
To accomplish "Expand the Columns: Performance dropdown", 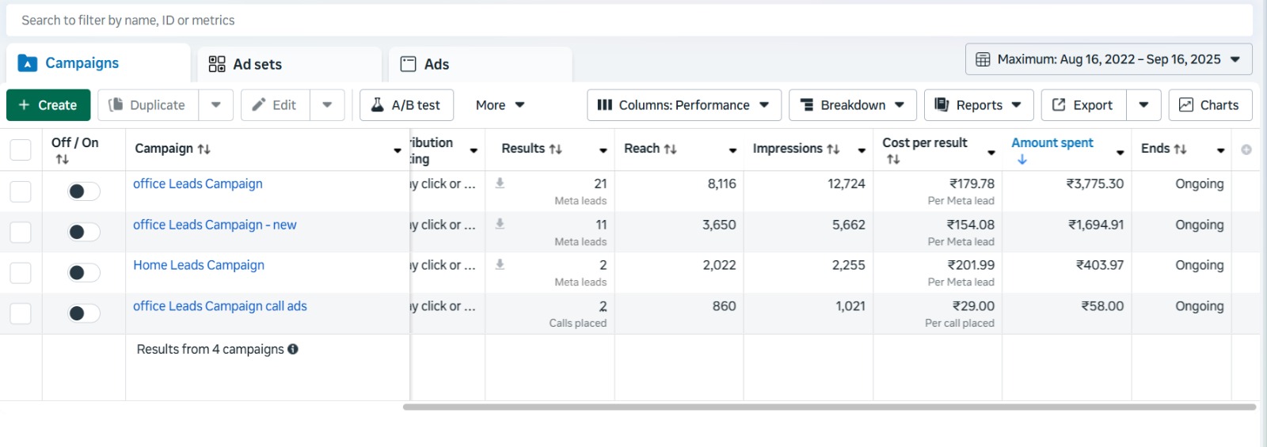I will [683, 105].
